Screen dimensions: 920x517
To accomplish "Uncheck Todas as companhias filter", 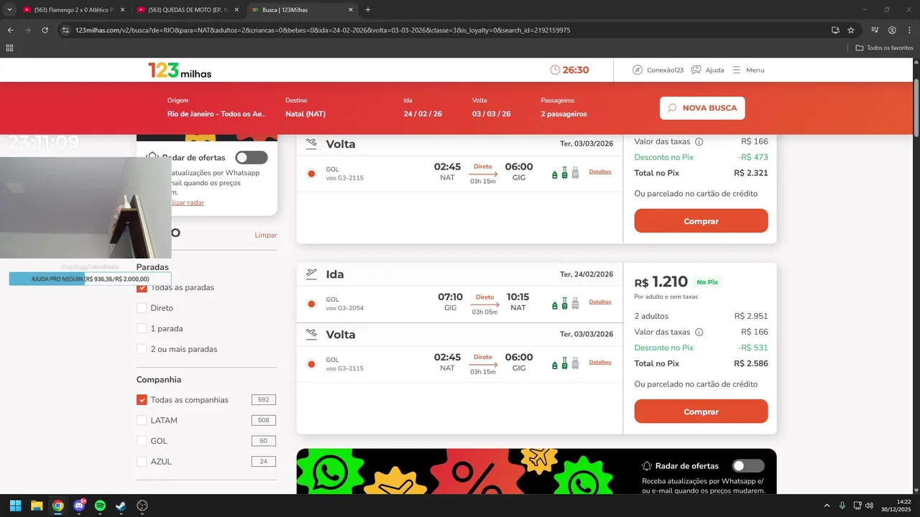I will [x=142, y=400].
